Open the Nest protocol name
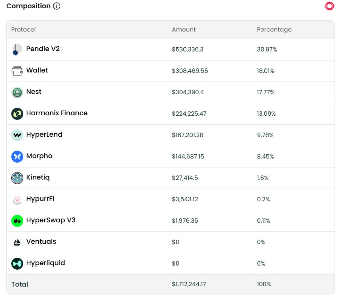Screen dimensions: 342x299 pos(34,92)
